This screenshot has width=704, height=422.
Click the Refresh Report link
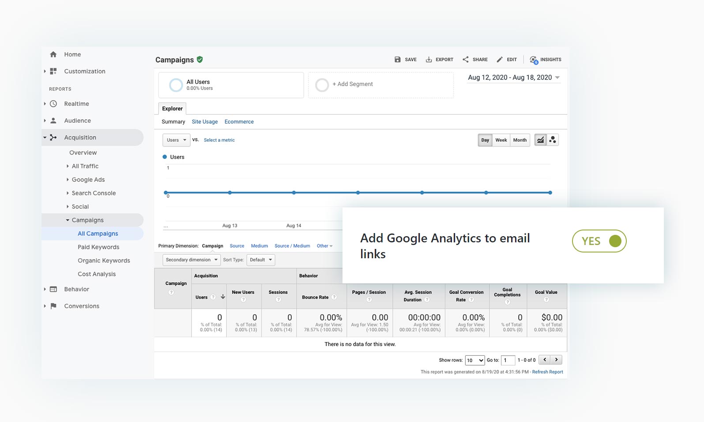547,372
